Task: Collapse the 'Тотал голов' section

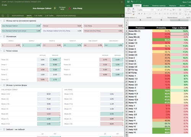Action: (1, 51)
